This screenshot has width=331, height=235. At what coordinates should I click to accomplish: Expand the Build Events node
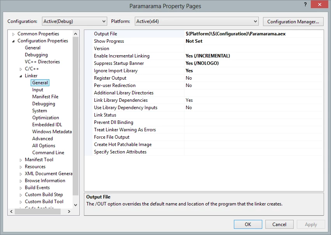click(21, 188)
